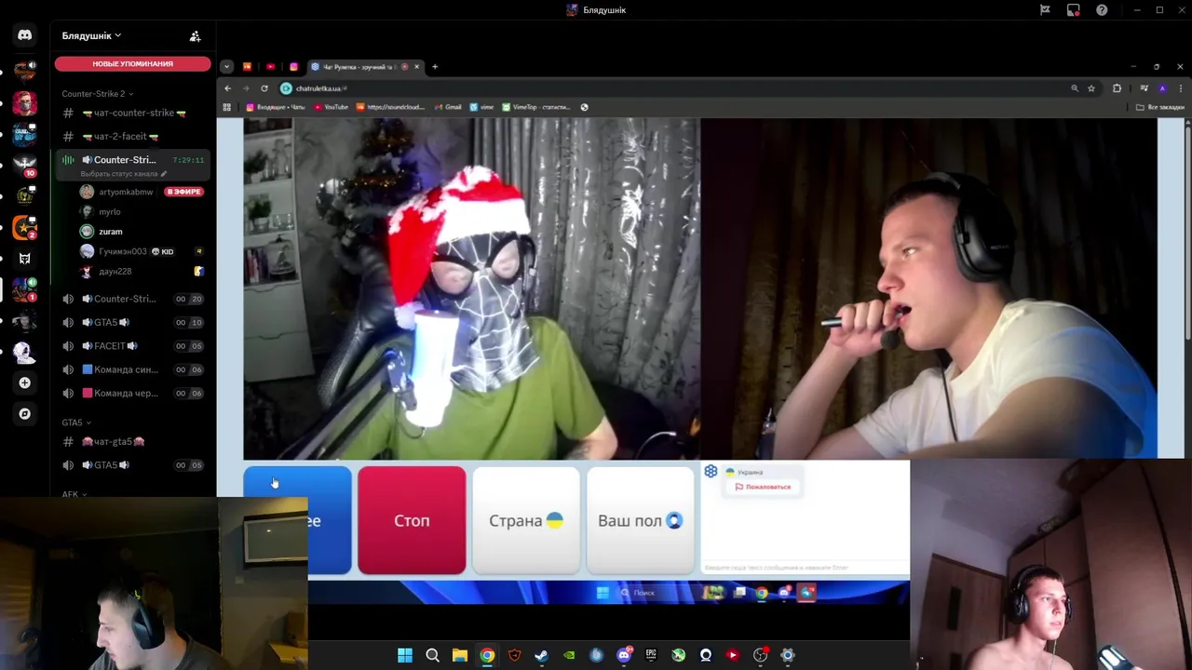
Task: Open the Gmail bookmark
Action: pyautogui.click(x=448, y=107)
